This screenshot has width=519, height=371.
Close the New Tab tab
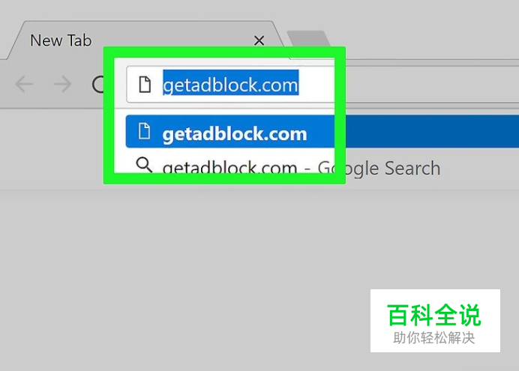259,40
